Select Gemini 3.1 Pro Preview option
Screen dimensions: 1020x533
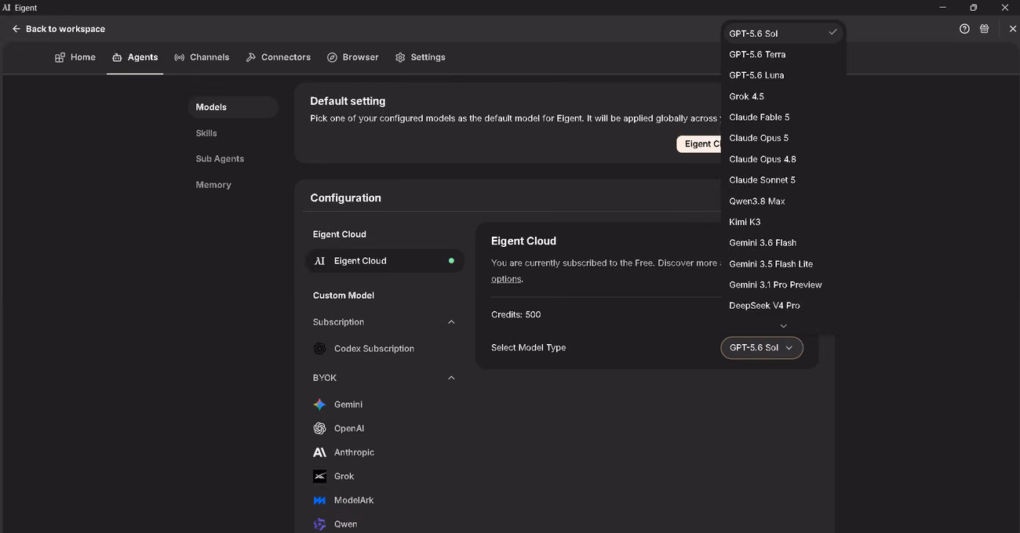783,285
